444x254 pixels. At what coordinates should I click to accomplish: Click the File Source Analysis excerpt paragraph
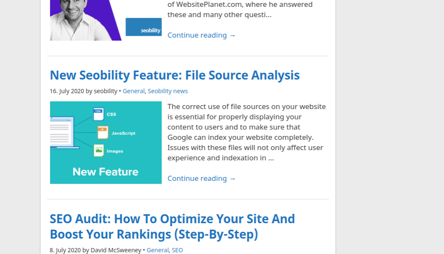[247, 132]
